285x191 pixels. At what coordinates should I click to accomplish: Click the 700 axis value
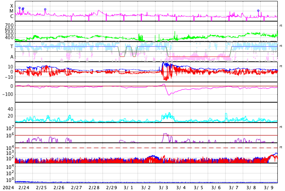coord(9,25)
